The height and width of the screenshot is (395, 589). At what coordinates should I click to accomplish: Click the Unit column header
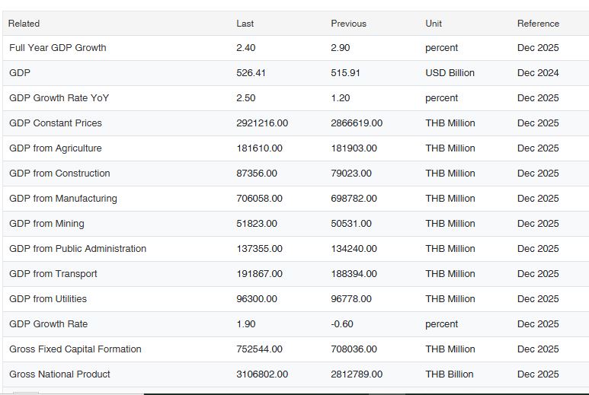pos(434,24)
